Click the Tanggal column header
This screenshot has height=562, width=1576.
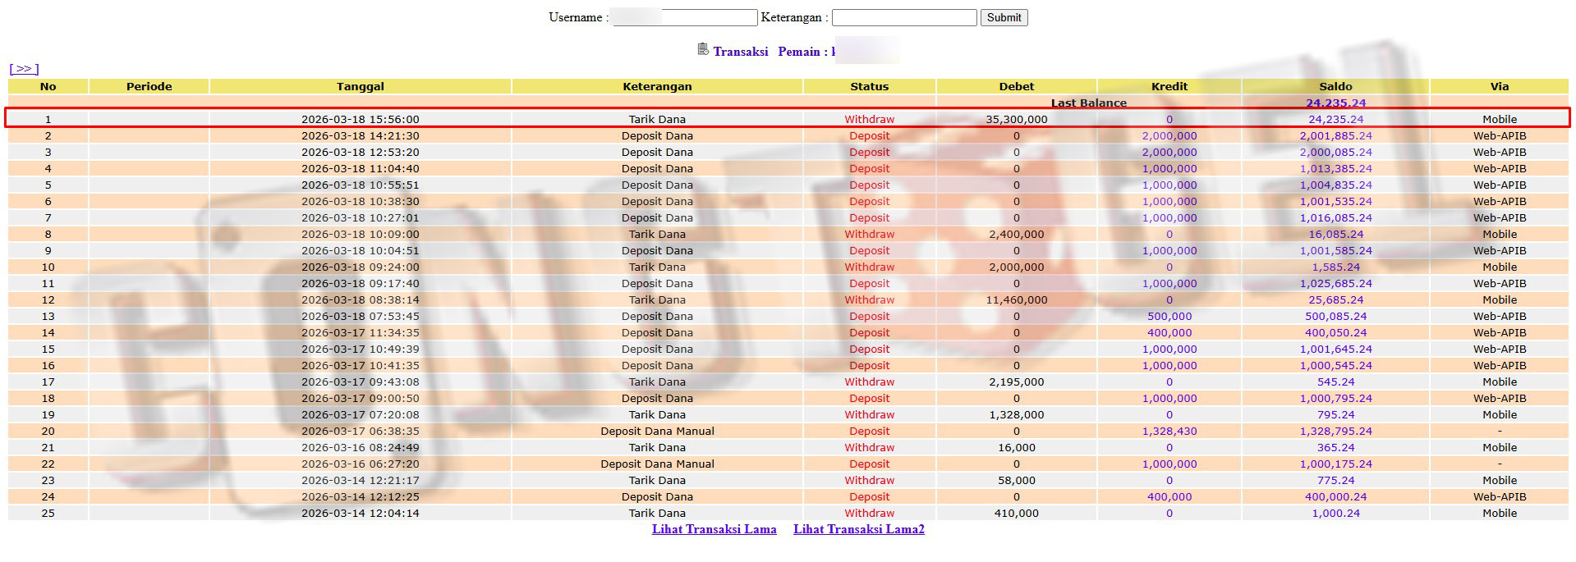360,86
